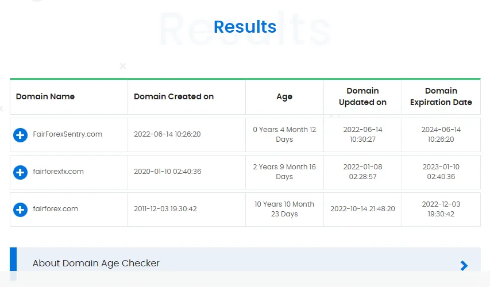This screenshot has width=490, height=287.
Task: Expand the fairforexfx.com row plus icon
Action: pos(20,173)
